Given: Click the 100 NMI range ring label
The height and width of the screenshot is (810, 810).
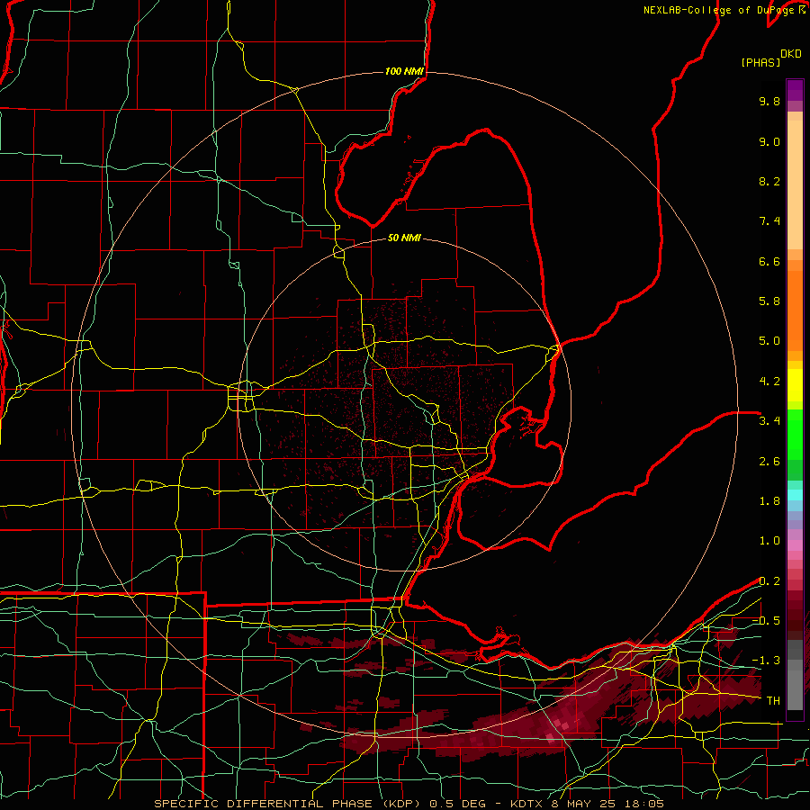Looking at the screenshot, I should (404, 71).
